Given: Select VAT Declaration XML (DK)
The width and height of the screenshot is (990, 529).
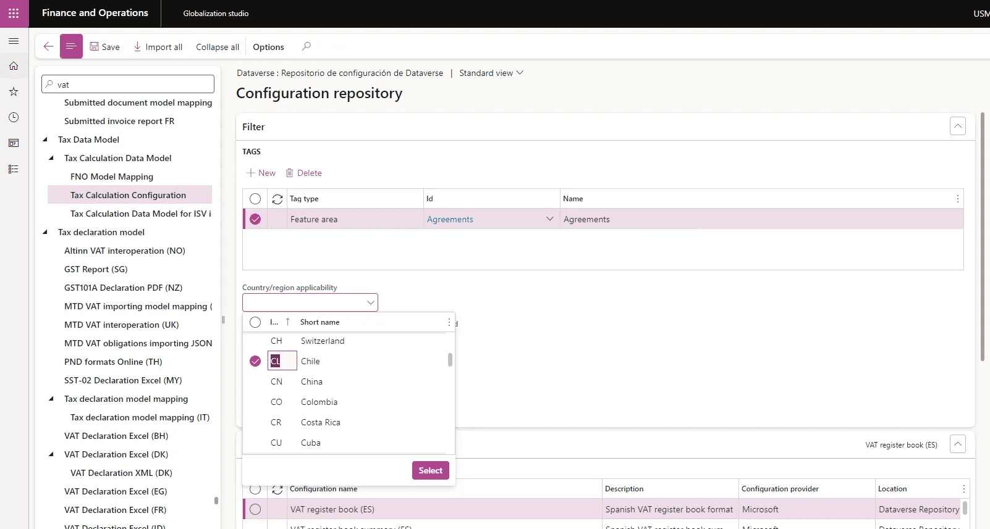Looking at the screenshot, I should (121, 473).
